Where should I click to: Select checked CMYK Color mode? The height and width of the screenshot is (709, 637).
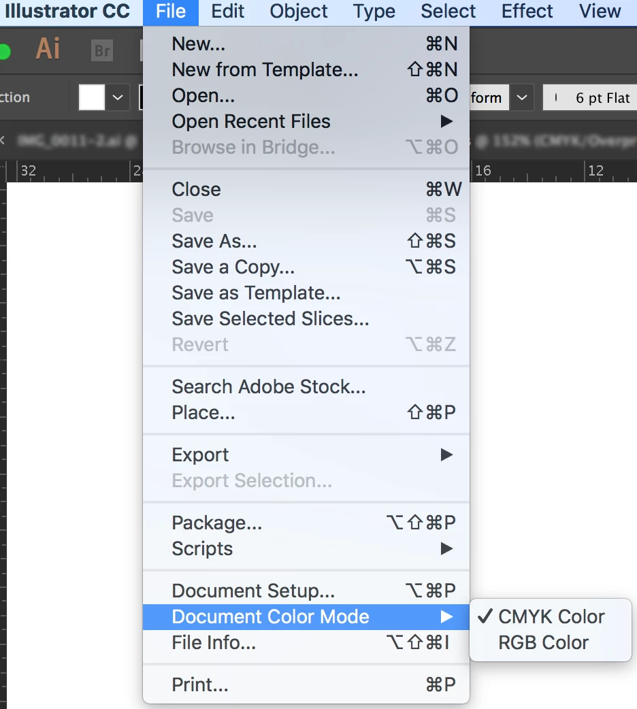click(551, 616)
